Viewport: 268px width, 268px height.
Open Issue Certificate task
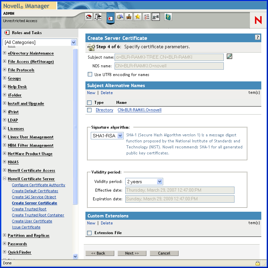pyautogui.click(x=26, y=227)
